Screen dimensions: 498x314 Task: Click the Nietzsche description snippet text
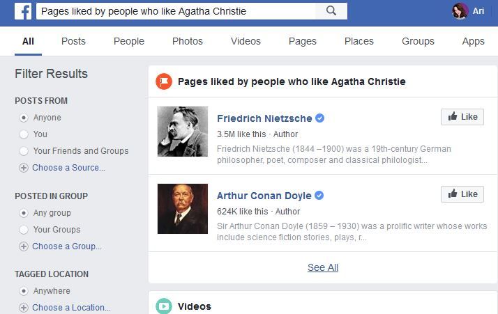click(x=334, y=155)
